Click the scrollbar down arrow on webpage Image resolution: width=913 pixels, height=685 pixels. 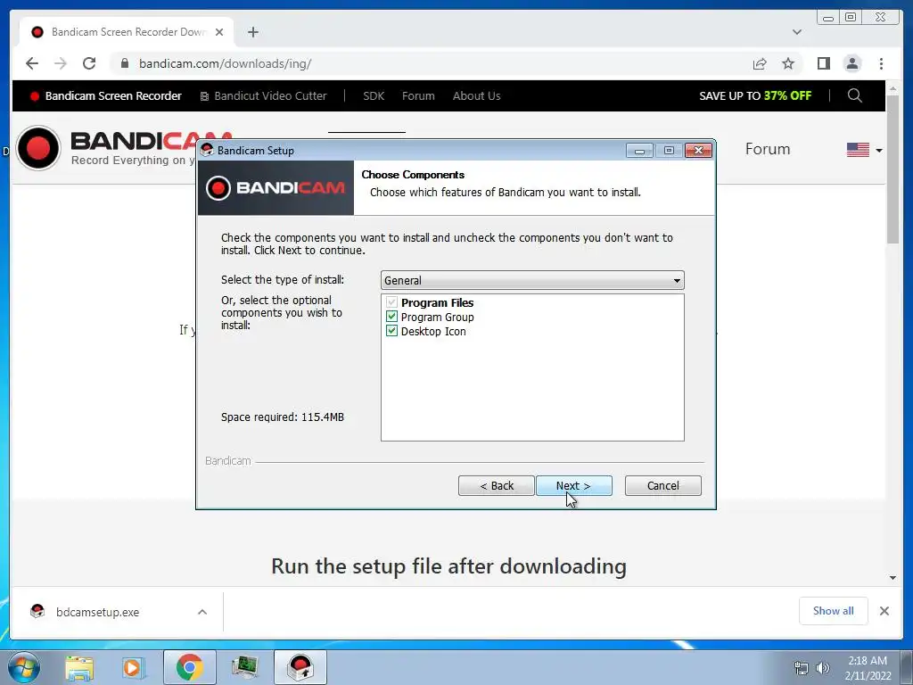(x=892, y=578)
